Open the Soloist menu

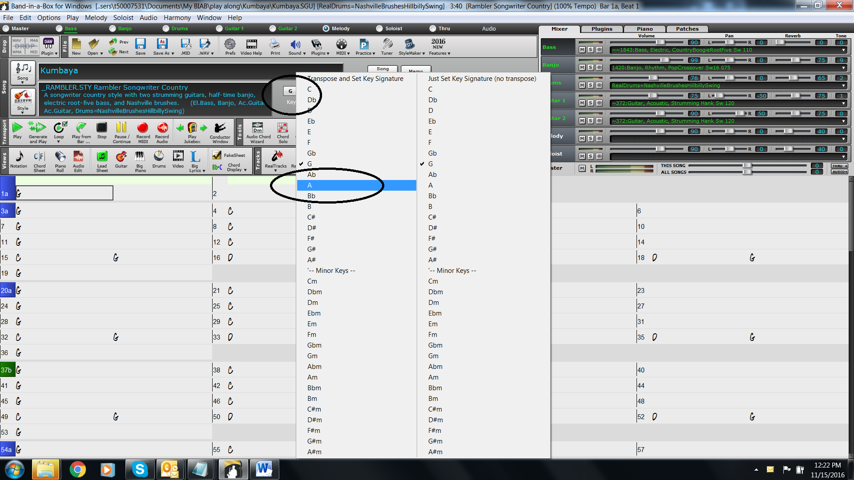pos(123,18)
